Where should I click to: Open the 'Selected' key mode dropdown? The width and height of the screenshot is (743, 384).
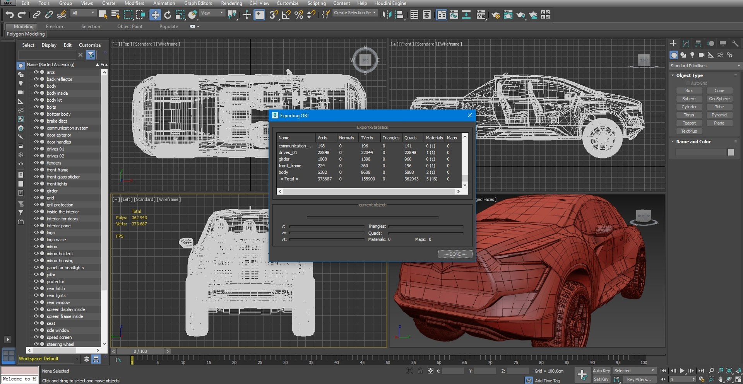634,370
